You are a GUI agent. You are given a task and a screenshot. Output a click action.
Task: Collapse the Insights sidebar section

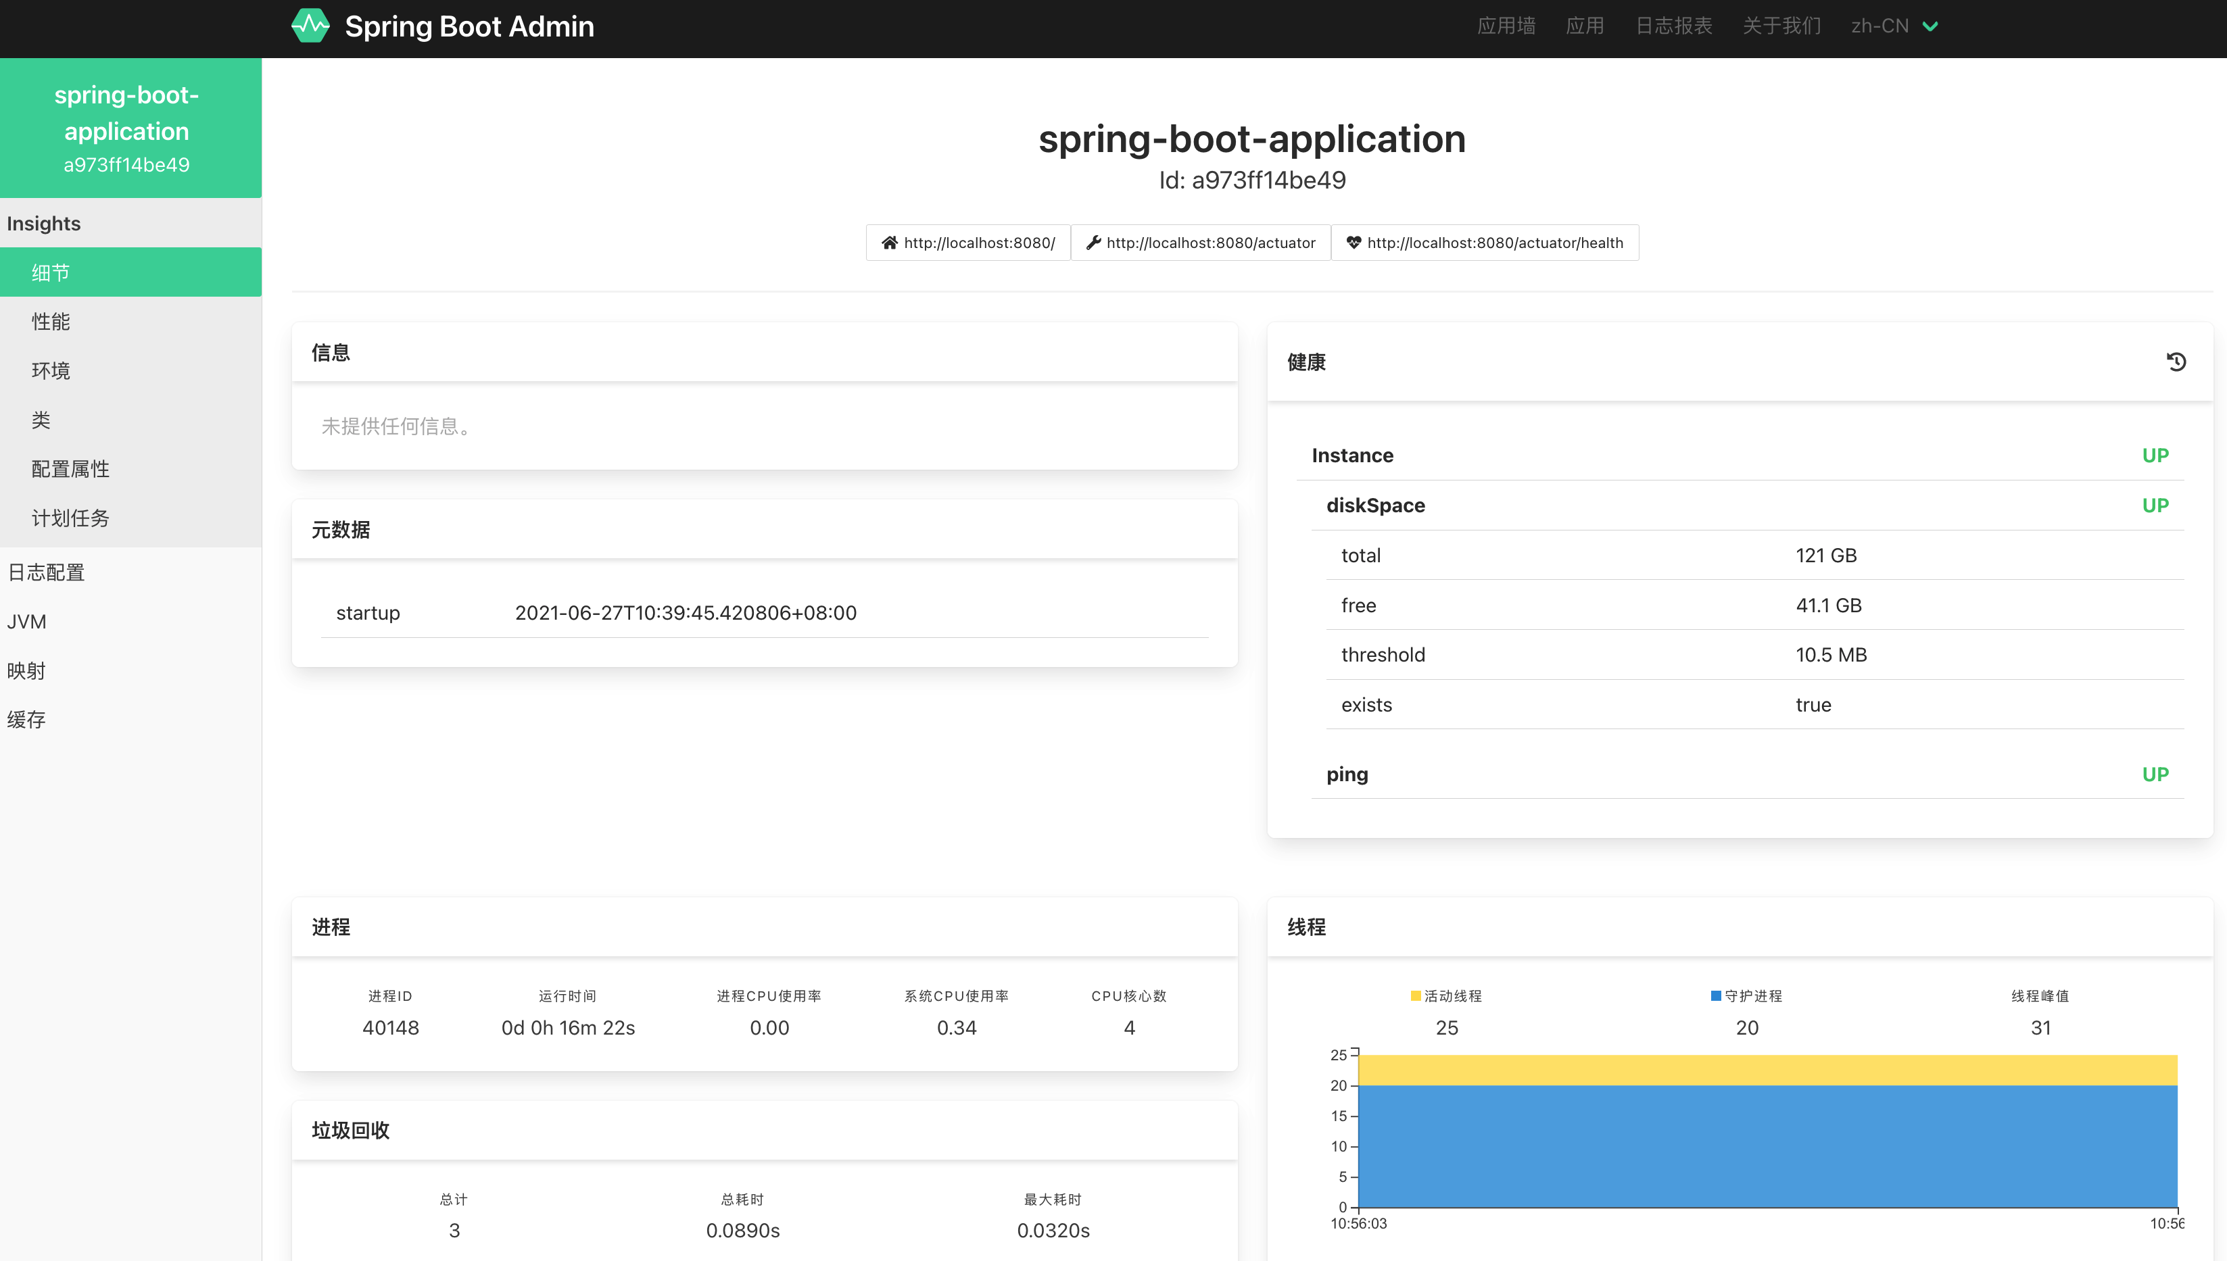(130, 224)
